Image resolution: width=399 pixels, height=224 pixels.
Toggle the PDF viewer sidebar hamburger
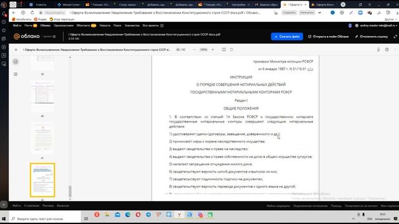pyautogui.click(x=16, y=50)
